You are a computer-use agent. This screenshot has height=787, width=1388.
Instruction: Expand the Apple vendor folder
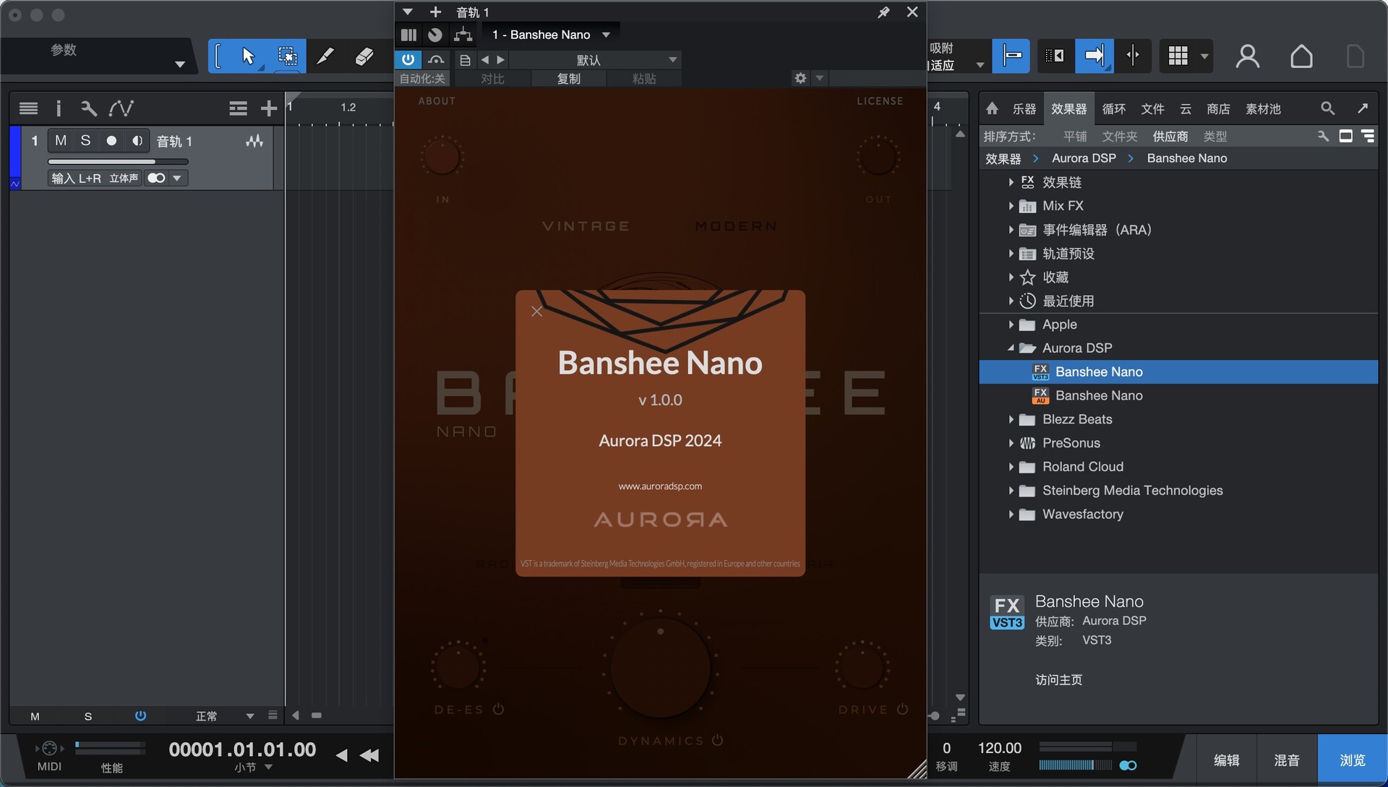click(x=1011, y=324)
